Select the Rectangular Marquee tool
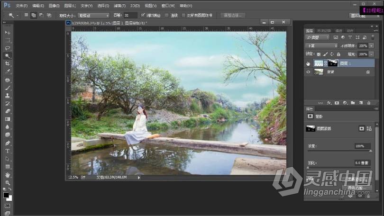Screen dimensions: 384x216 [x=7, y=40]
